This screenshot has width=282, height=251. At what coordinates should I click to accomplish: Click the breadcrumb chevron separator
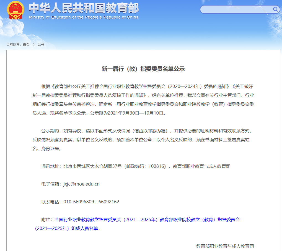pos(34,44)
